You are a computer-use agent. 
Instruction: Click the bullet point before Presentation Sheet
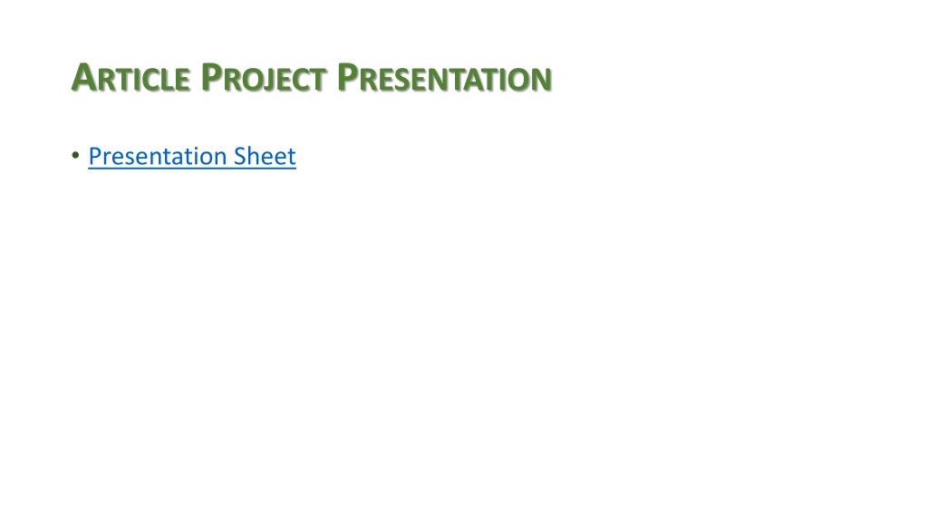[75, 156]
